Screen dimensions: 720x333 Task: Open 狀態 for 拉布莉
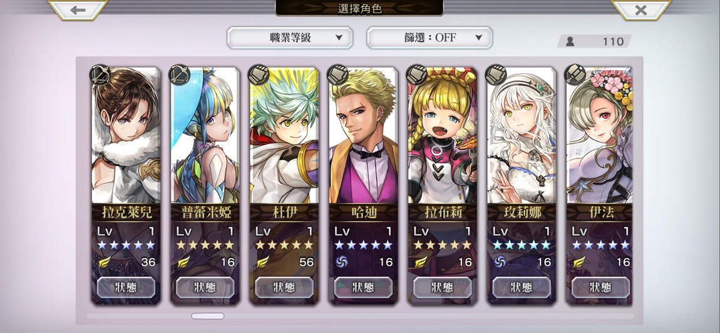click(442, 287)
